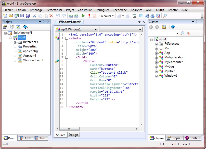Click the Rebuild Solution icon
This screenshot has width=206, height=149.
[x=76, y=16]
